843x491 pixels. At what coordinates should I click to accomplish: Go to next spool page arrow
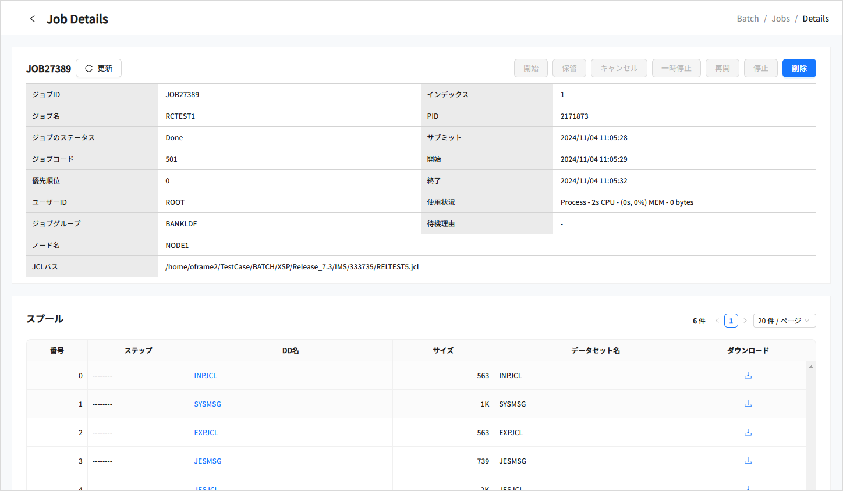[x=745, y=321]
